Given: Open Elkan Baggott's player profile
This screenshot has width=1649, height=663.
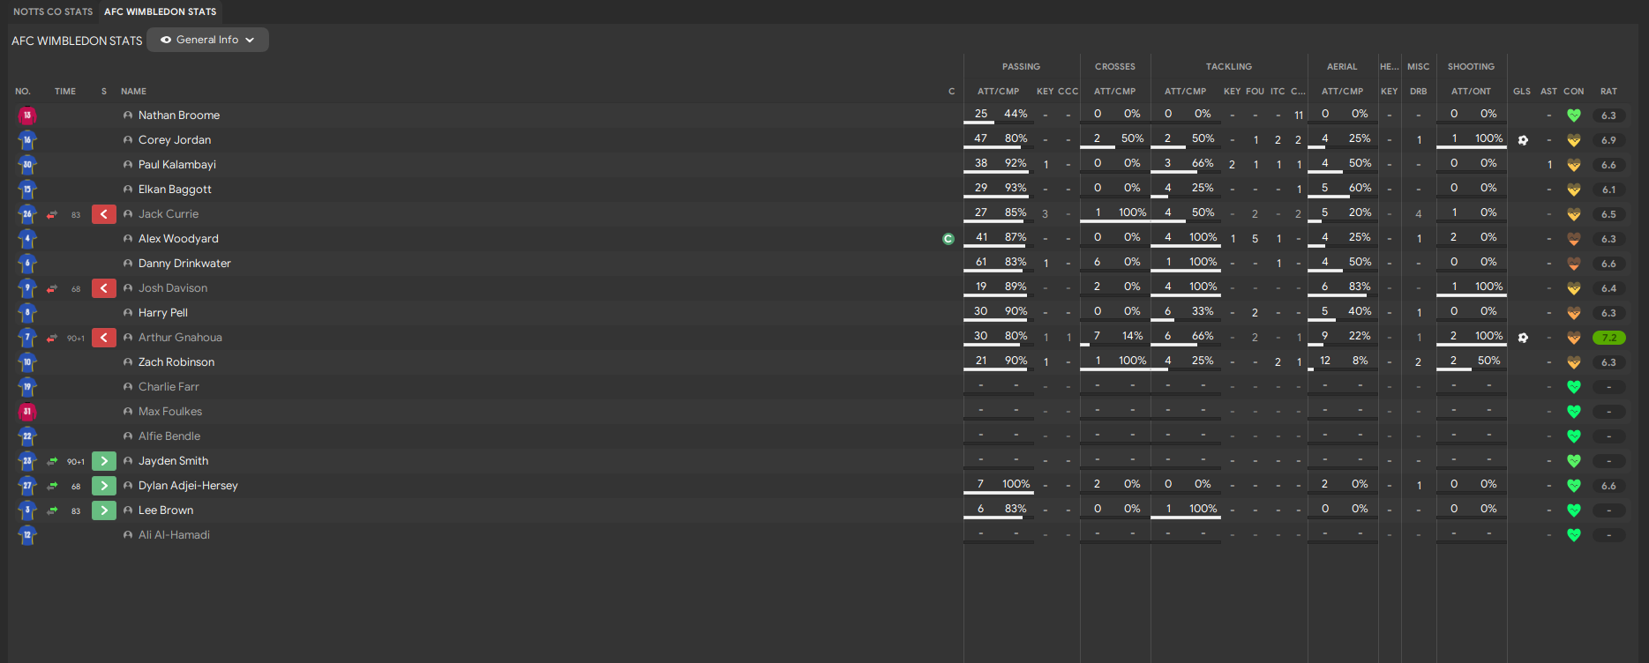Looking at the screenshot, I should [x=175, y=190].
